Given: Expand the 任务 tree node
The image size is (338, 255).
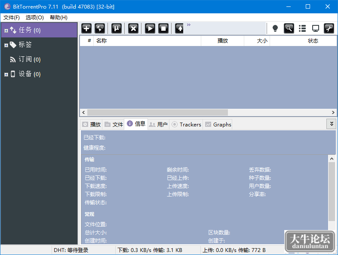Looking at the screenshot, I should pos(6,31).
